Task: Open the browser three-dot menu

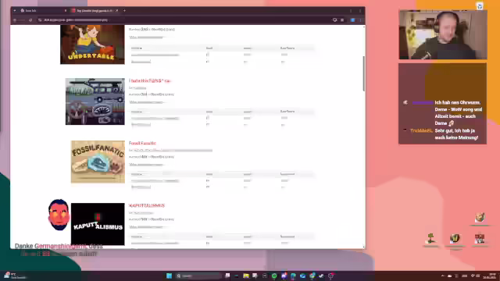Action: pos(361,20)
